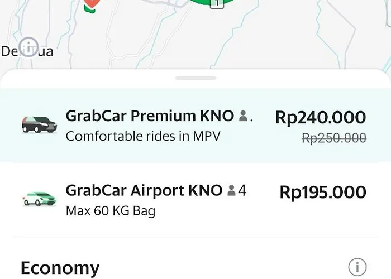
Task: Tap the GrabCar Airport green car icon
Action: (x=40, y=199)
